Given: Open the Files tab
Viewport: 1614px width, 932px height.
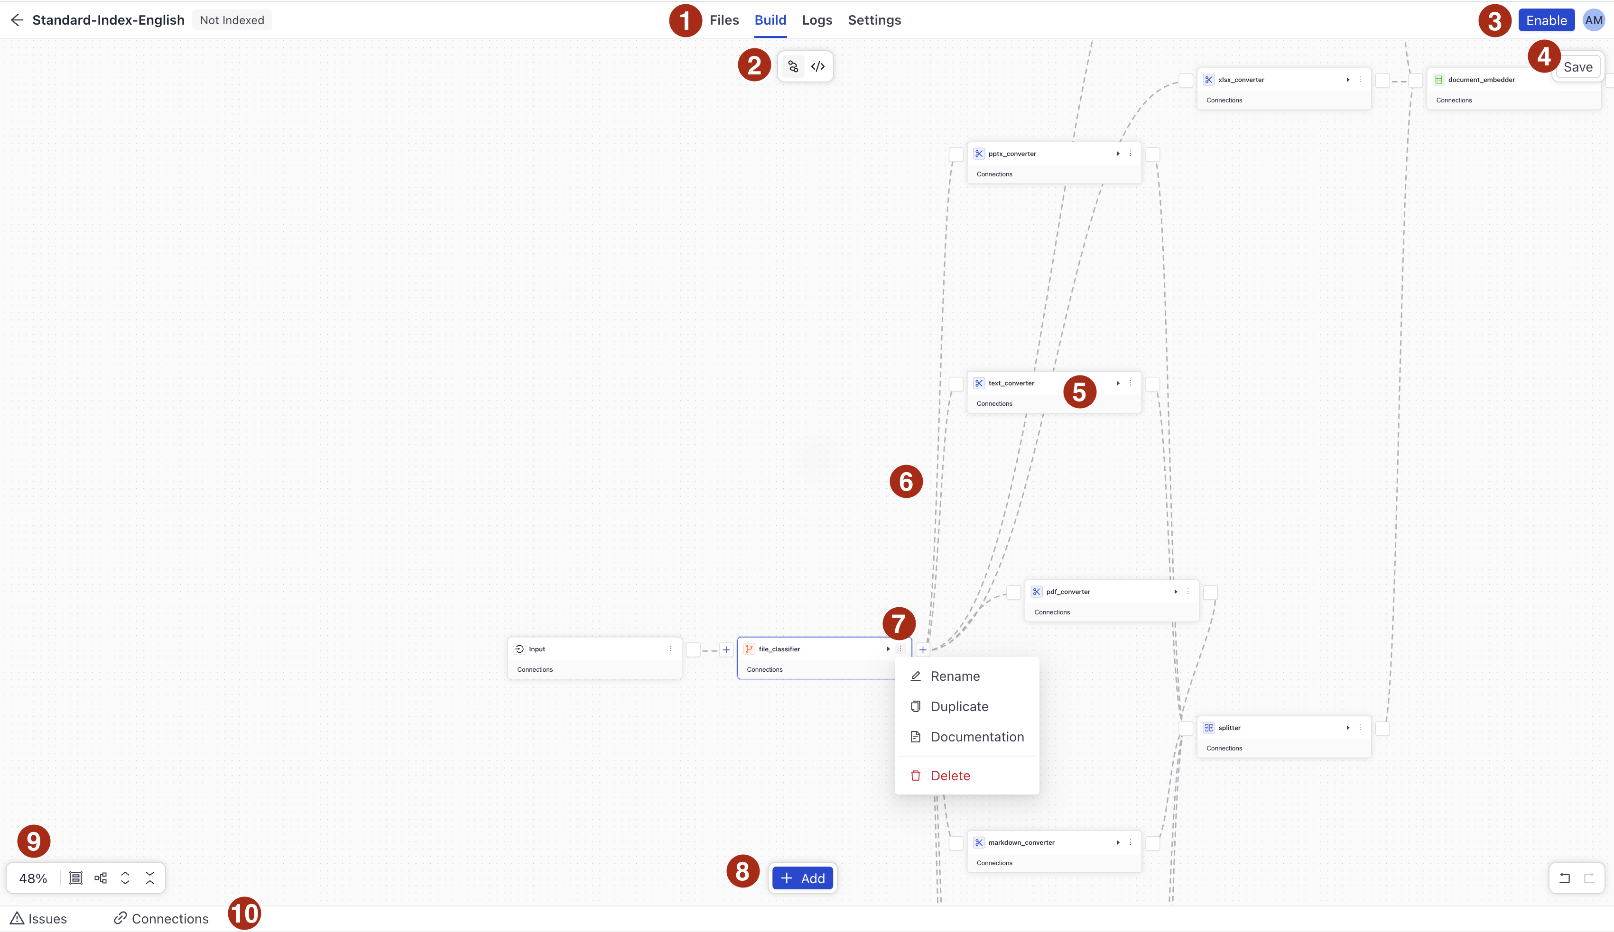Looking at the screenshot, I should 724,20.
